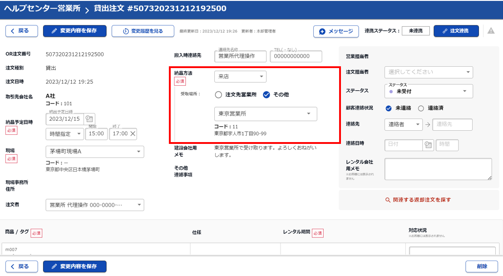Open calendar picker for delivery date
This screenshot has width=503, height=276.
(89, 119)
